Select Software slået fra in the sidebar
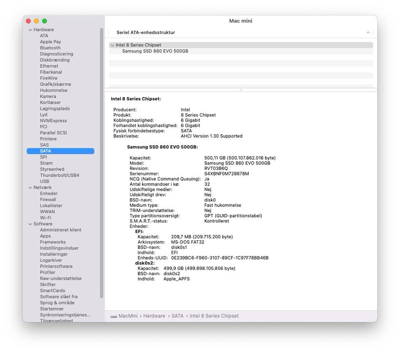The width and height of the screenshot is (400, 352). click(59, 297)
